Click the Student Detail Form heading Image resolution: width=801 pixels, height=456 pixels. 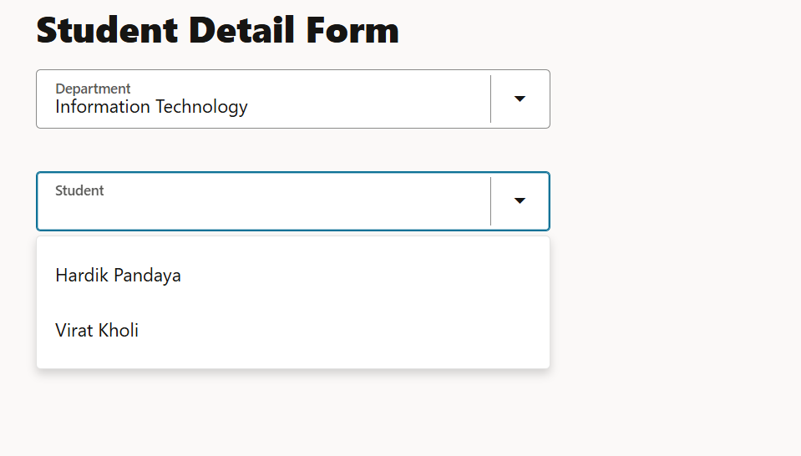click(217, 30)
